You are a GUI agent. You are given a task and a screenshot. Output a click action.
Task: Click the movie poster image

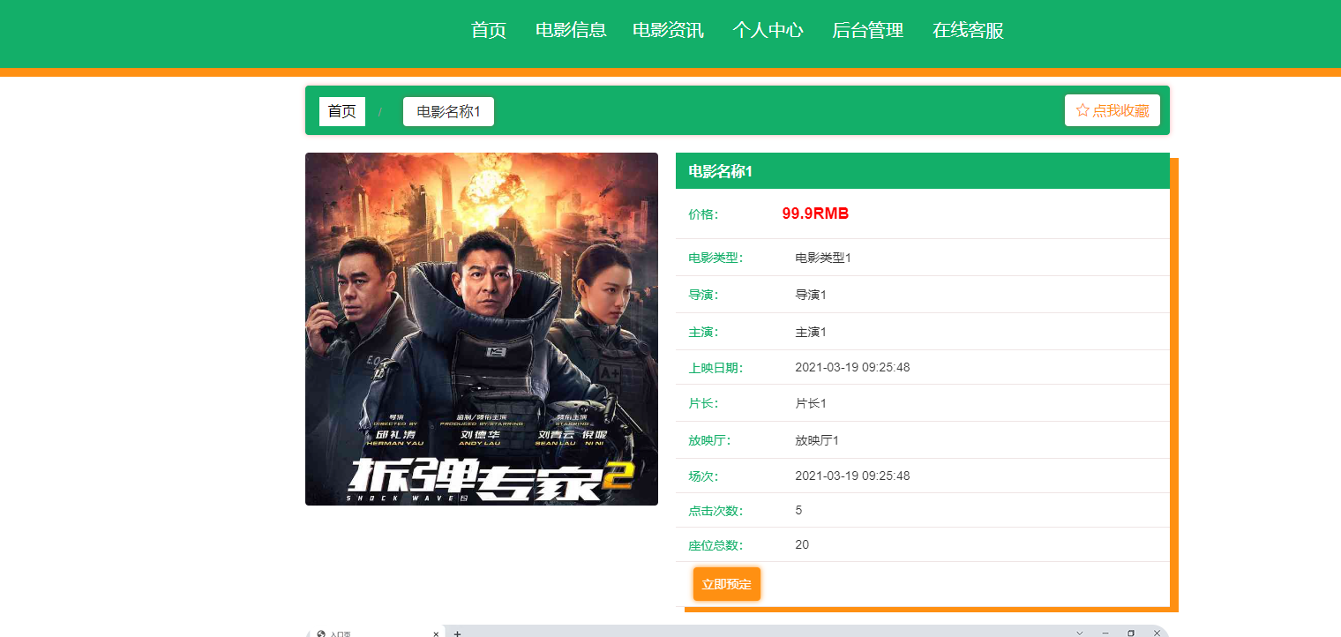pos(481,329)
